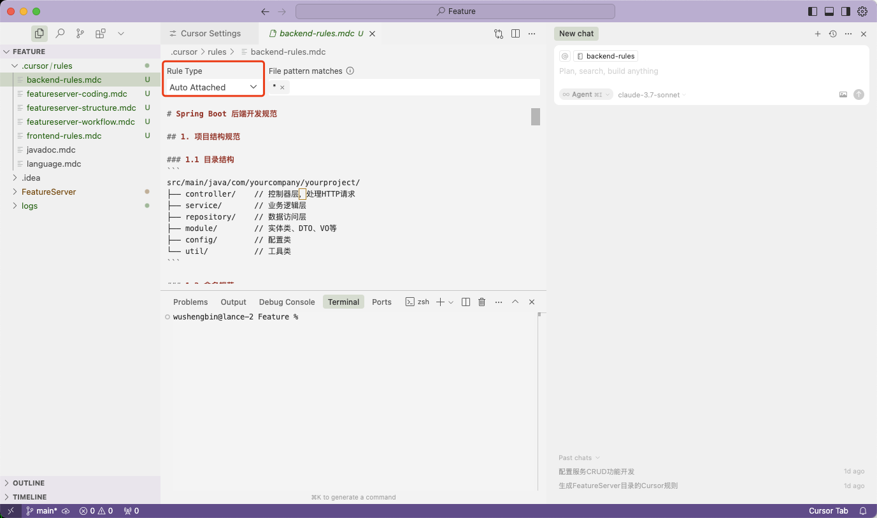This screenshot has height=518, width=877.
Task: Collapse the .cursor/rules folder
Action: click(80, 66)
